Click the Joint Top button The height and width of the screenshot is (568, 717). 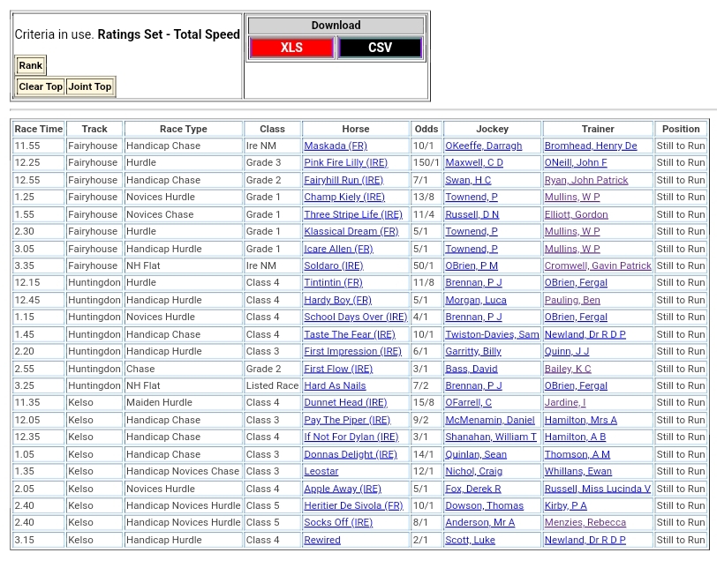90,86
